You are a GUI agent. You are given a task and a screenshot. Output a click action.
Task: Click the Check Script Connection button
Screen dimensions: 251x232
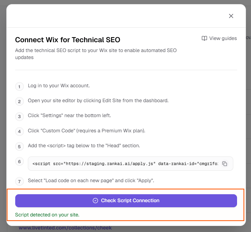(126, 201)
